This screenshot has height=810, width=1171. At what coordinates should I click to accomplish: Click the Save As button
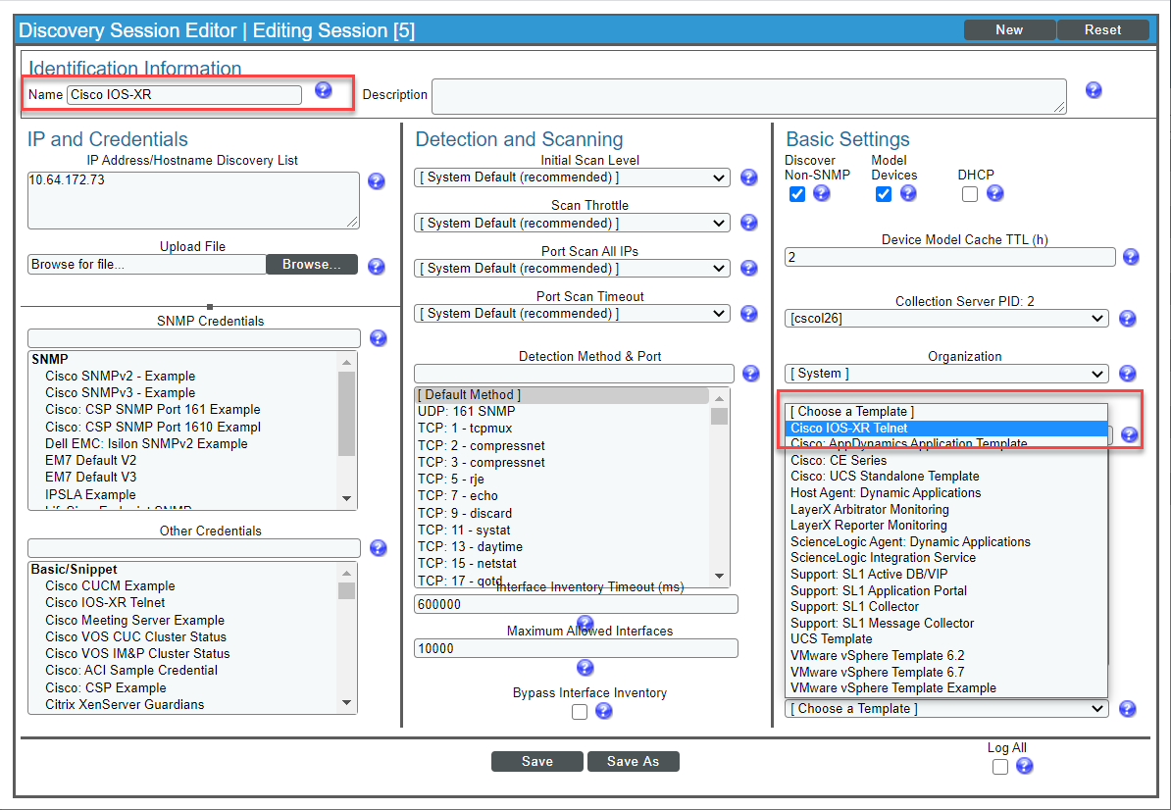(633, 762)
